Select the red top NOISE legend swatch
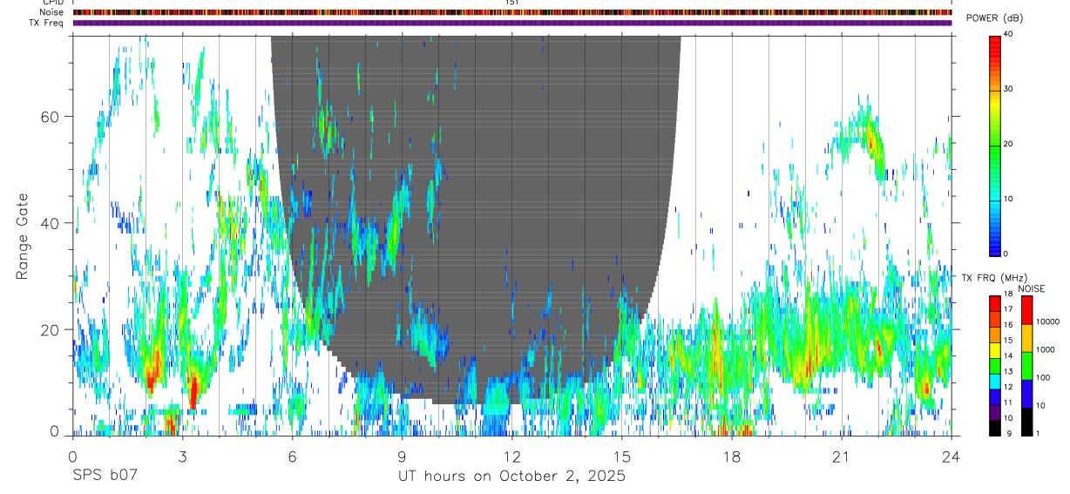 [1027, 310]
